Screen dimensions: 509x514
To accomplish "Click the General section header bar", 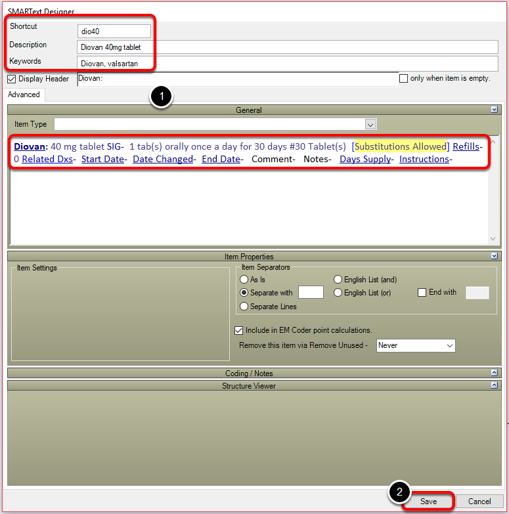I will click(254, 110).
